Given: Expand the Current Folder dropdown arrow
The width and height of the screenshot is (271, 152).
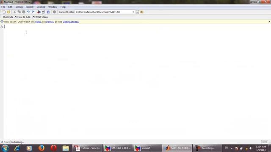Looking at the screenshot, I should [133, 12].
